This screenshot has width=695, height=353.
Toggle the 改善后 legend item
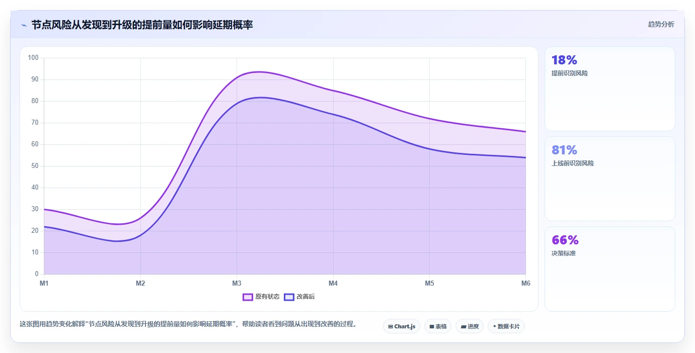point(299,297)
